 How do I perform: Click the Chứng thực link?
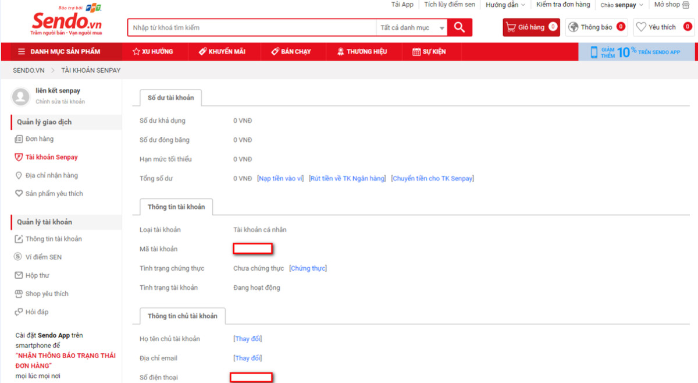[308, 268]
